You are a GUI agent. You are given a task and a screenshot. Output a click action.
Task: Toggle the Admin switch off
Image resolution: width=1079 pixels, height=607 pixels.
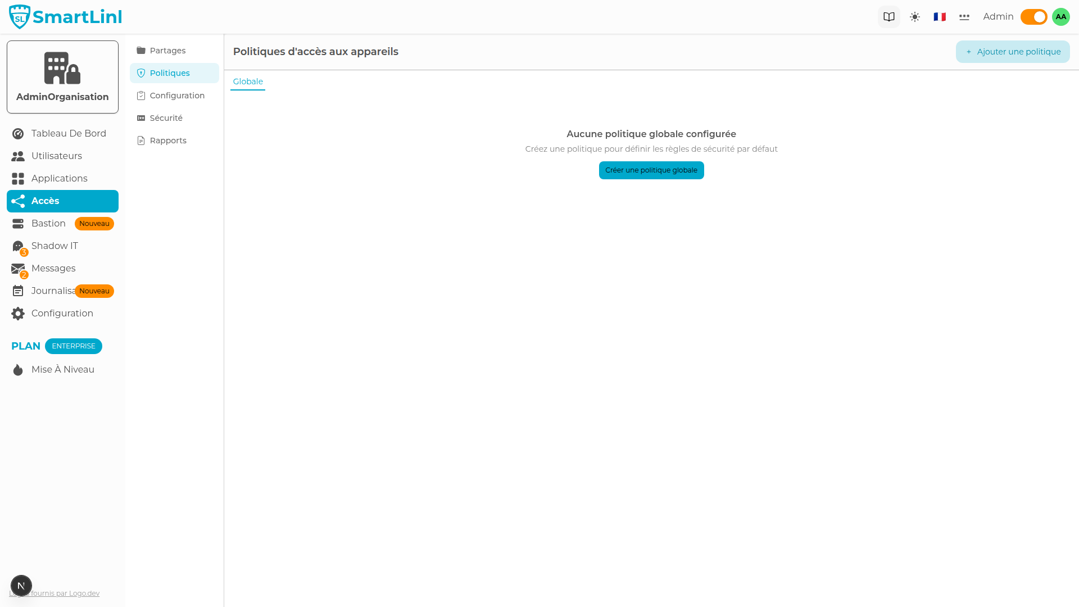[1033, 16]
